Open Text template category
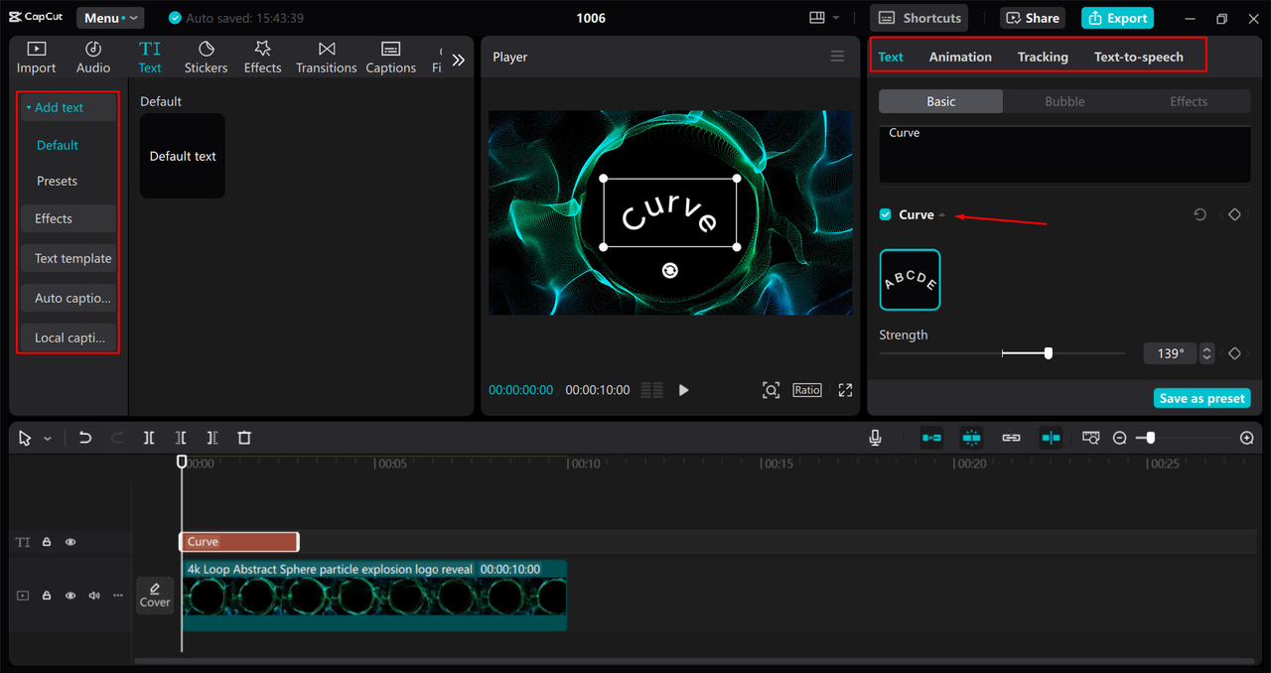The height and width of the screenshot is (673, 1271). [x=68, y=258]
